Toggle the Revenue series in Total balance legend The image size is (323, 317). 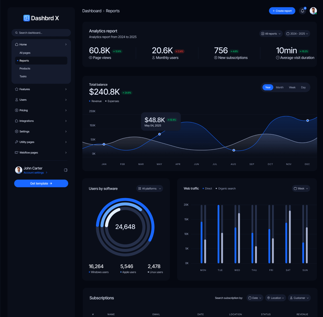[95, 101]
